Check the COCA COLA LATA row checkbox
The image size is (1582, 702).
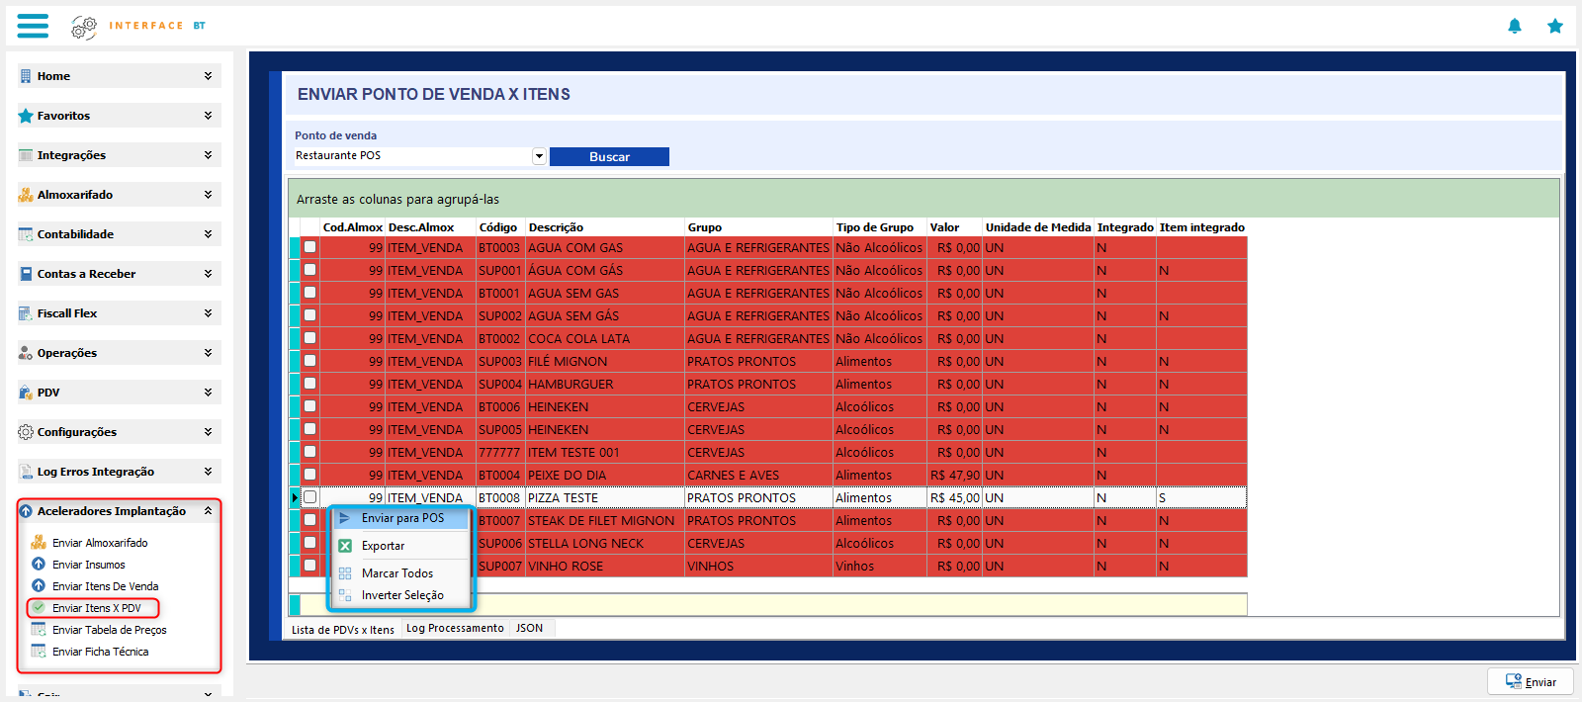[x=309, y=338]
